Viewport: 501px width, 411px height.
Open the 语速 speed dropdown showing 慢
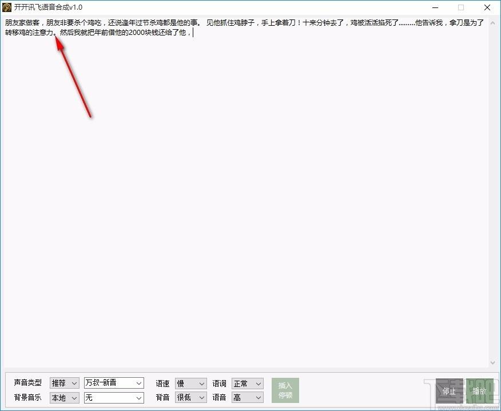[x=191, y=383]
